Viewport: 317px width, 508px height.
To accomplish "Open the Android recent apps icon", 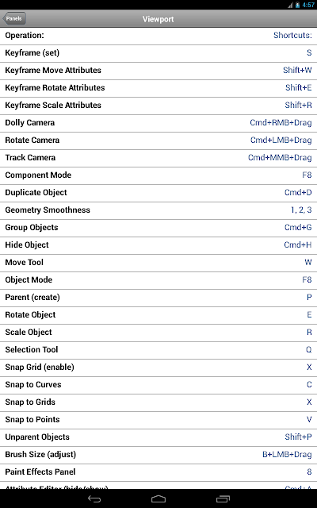I will [223, 499].
